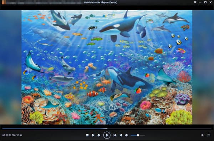Screen dimensions: 214x141
Task: Raise volume by clicking the slider's unfilled track
Action: pyautogui.click(x=142, y=135)
